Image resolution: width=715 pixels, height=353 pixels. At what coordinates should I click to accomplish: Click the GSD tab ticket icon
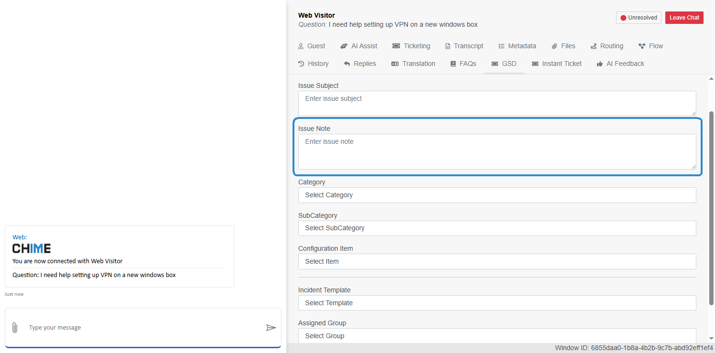point(495,64)
